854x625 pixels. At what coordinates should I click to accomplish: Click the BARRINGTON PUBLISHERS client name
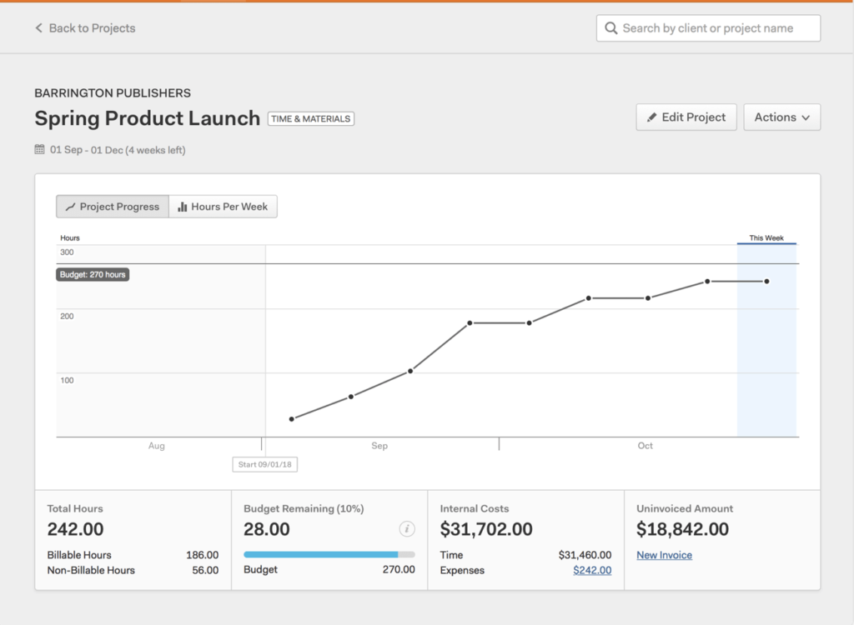click(113, 93)
